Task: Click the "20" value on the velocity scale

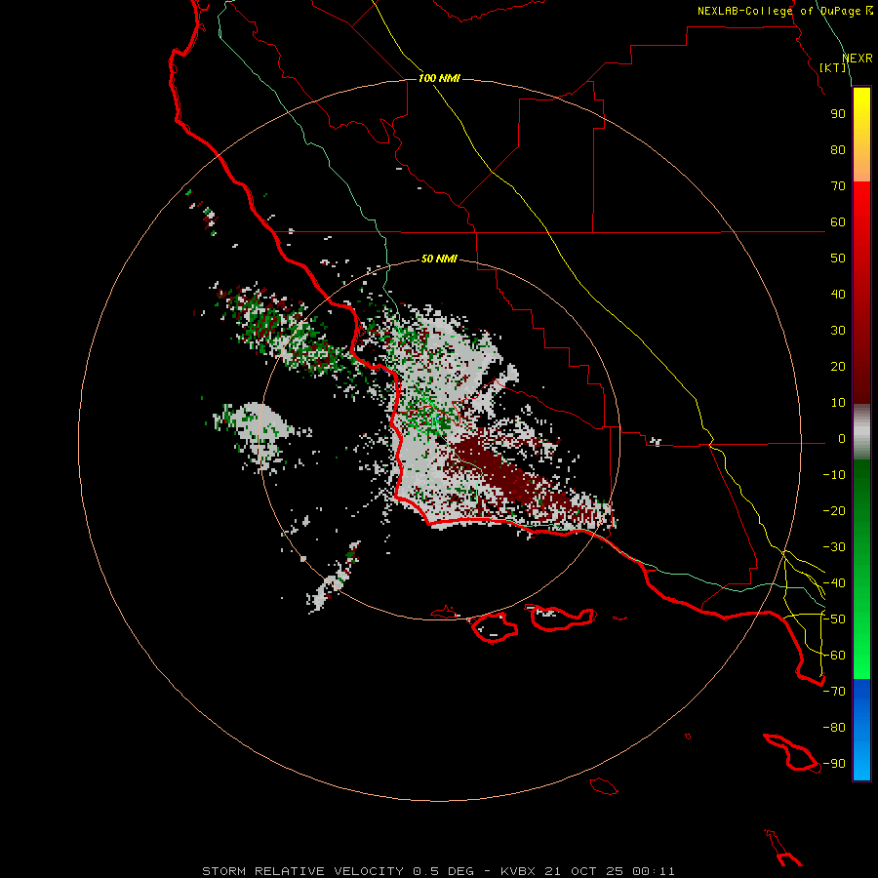Action: click(x=838, y=367)
